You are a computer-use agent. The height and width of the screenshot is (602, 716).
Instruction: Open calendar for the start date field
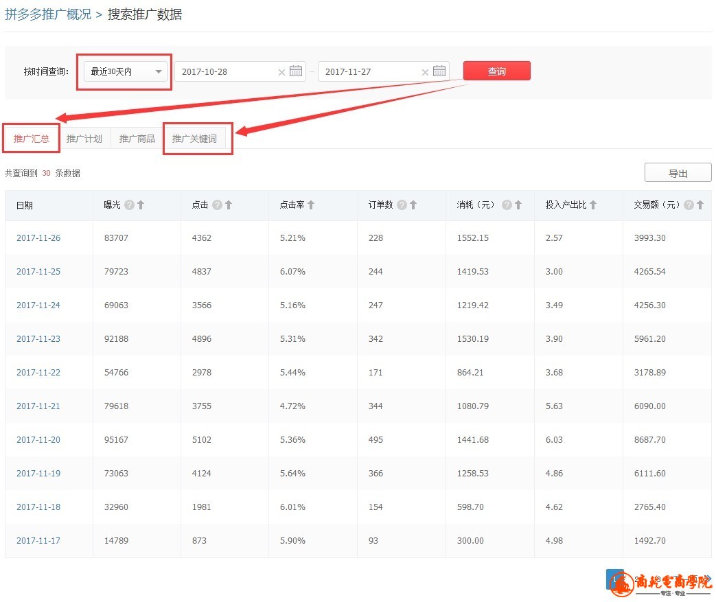[296, 71]
